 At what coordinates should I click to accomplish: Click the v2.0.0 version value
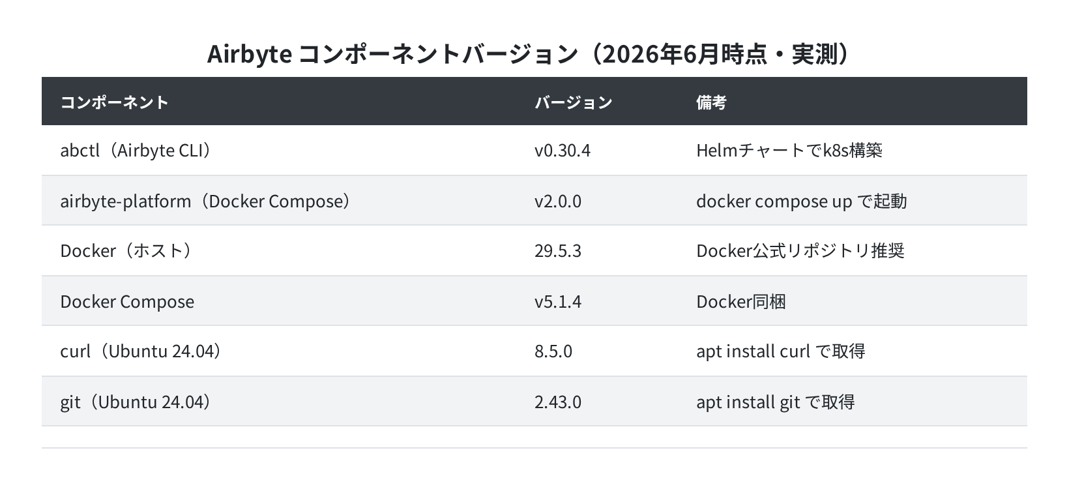(558, 201)
